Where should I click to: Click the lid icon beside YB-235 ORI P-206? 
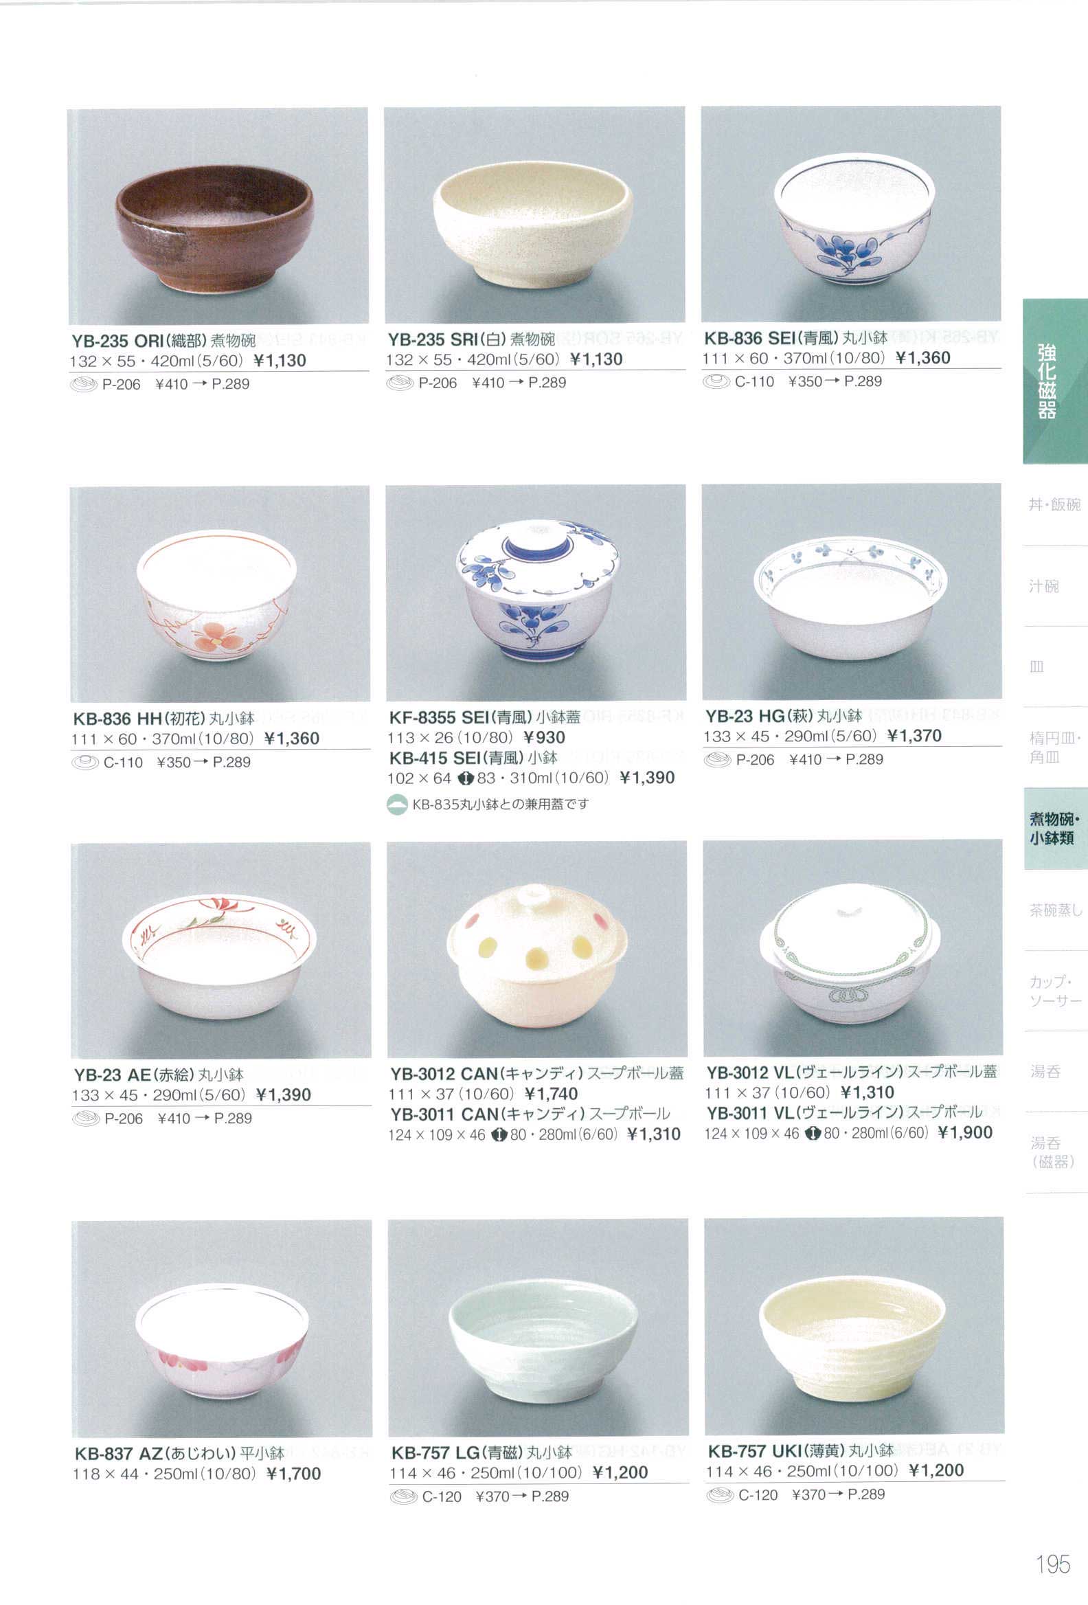(84, 385)
